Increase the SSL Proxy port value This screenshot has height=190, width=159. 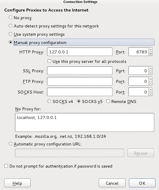[x=150, y=68]
